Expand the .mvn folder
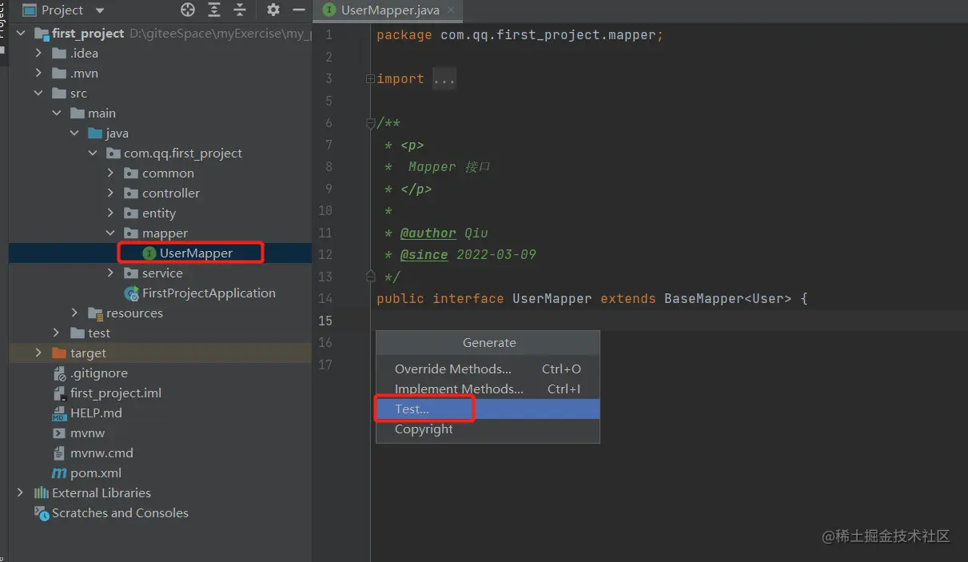 [x=38, y=74]
